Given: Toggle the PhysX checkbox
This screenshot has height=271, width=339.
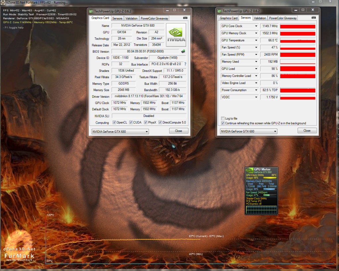Looking at the screenshot, I should tap(146, 123).
